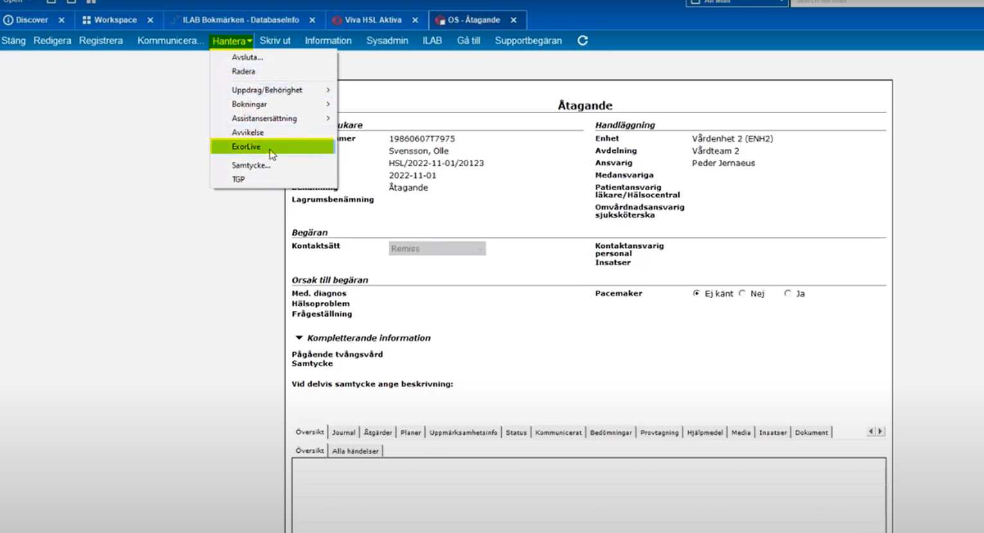The height and width of the screenshot is (533, 984).
Task: Click inside the Översikt content box
Action: 589,495
